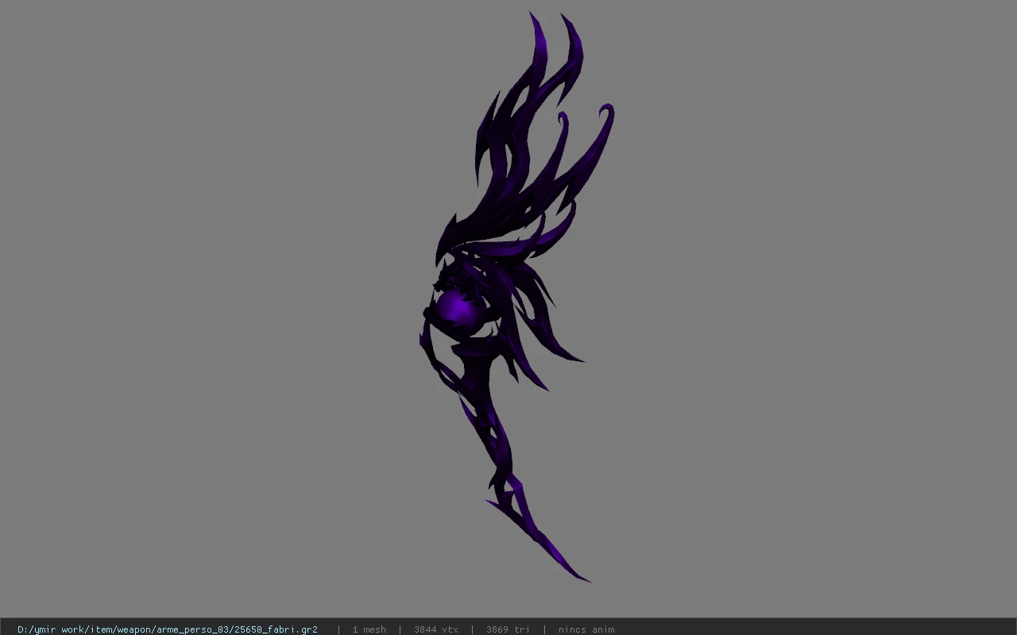The height and width of the screenshot is (635, 1017).
Task: Click the '3844 vtx' vertex count
Action: (436, 629)
